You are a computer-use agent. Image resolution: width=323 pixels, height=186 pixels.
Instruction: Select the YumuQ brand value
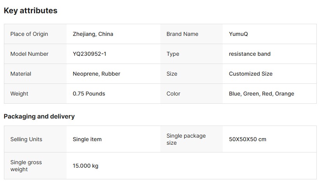[238, 34]
